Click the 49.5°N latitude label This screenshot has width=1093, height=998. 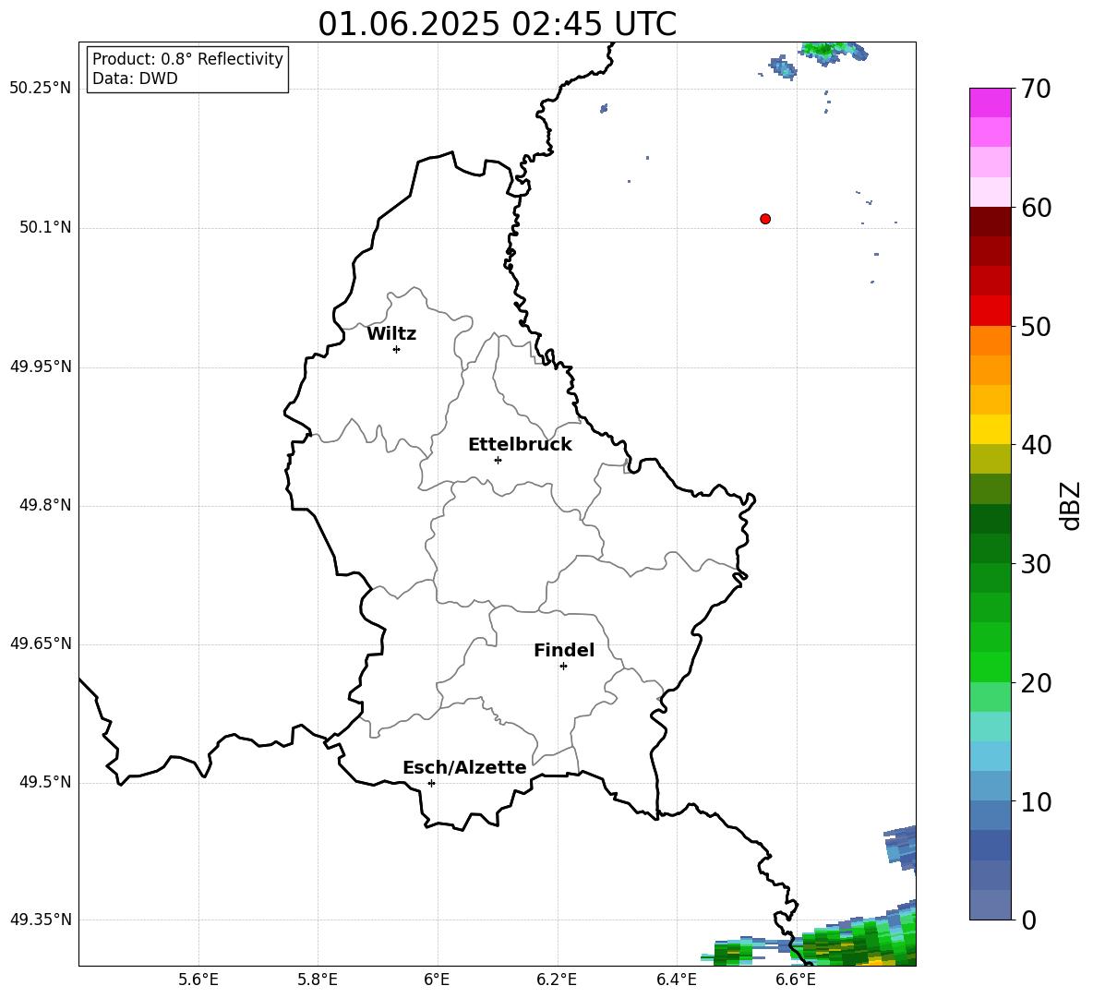(45, 782)
